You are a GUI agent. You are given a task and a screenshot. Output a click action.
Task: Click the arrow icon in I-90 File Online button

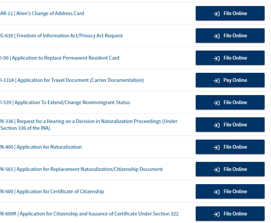point(217,58)
